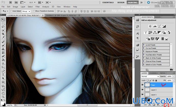This screenshot has height=107, width=176.
Task: Select the Layer 2 row
Action: 158,90
